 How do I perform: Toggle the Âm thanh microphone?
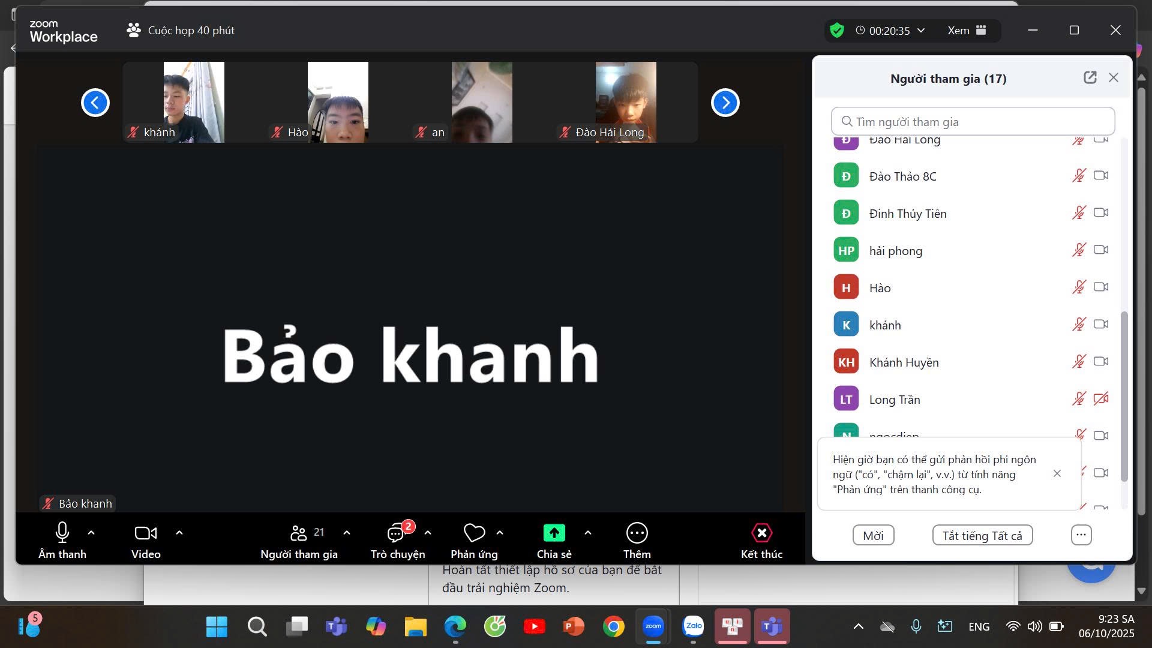(x=62, y=533)
